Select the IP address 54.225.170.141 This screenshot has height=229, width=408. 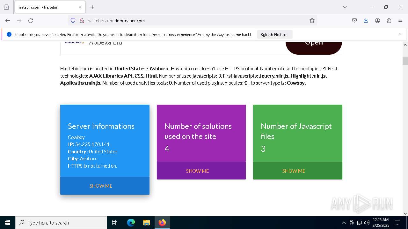coord(92,144)
